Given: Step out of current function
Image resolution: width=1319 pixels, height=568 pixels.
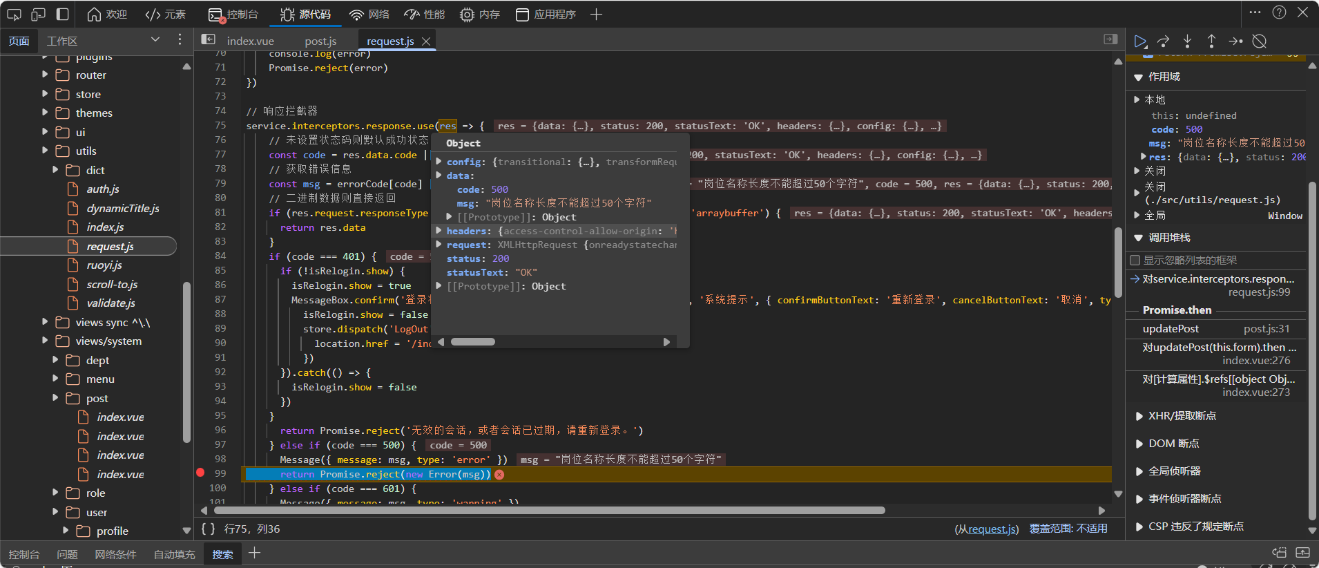Looking at the screenshot, I should [1211, 41].
